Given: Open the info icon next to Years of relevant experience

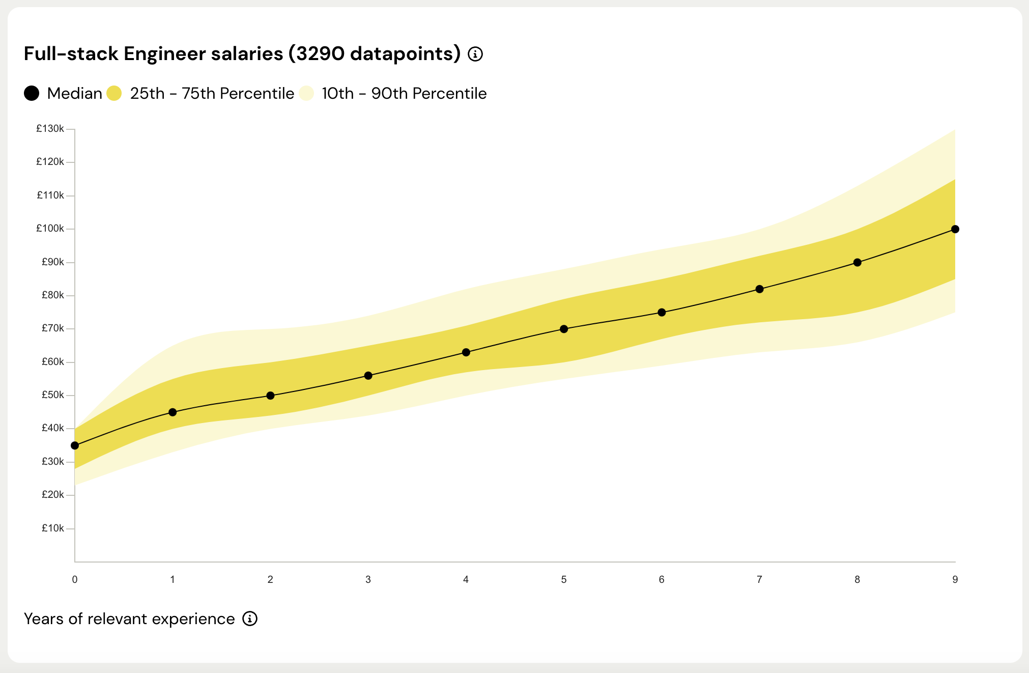Looking at the screenshot, I should (x=250, y=619).
